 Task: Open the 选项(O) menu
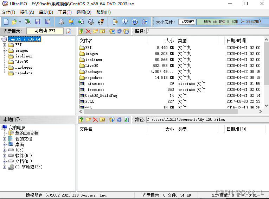pos(84,12)
